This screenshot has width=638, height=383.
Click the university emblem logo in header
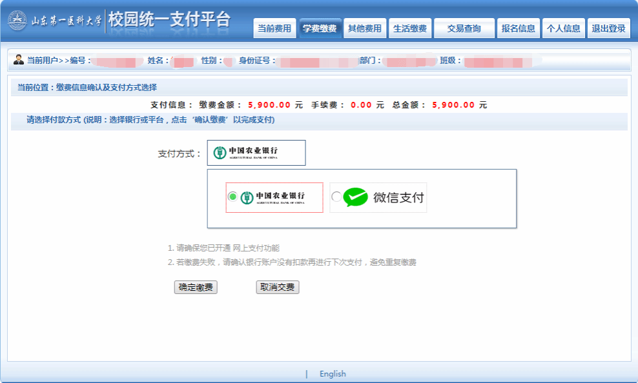[18, 21]
